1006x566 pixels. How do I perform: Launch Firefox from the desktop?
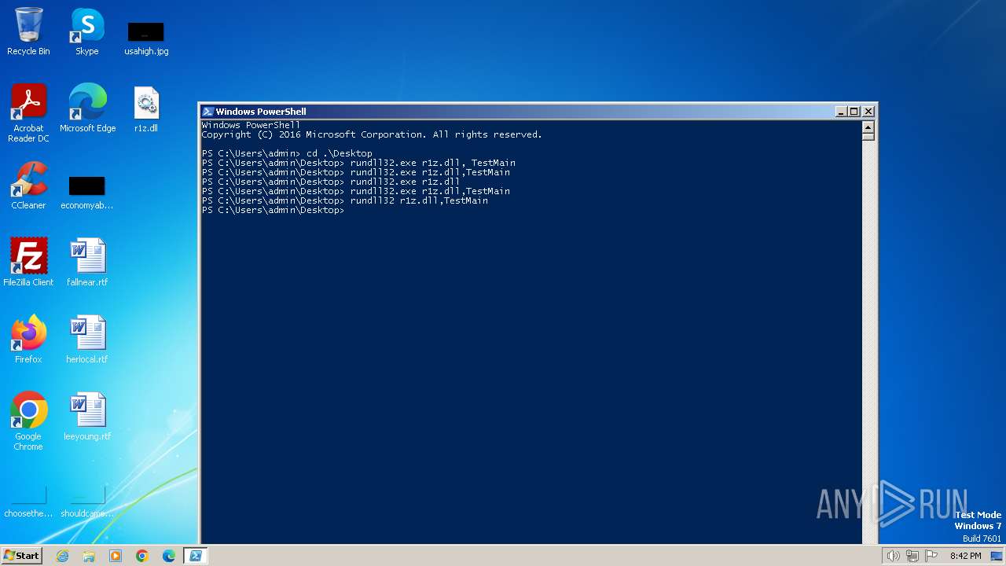pos(28,340)
